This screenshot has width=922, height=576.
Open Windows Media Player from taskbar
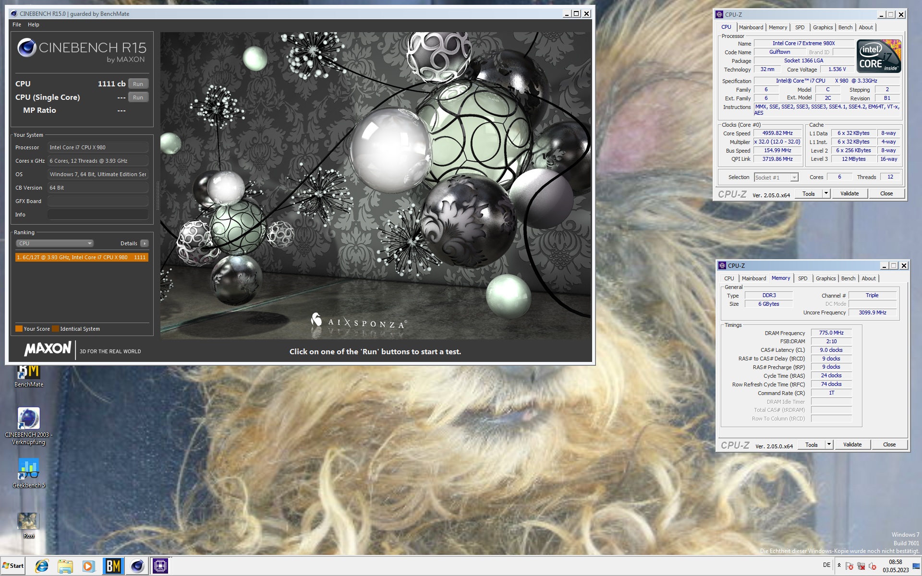pos(88,566)
